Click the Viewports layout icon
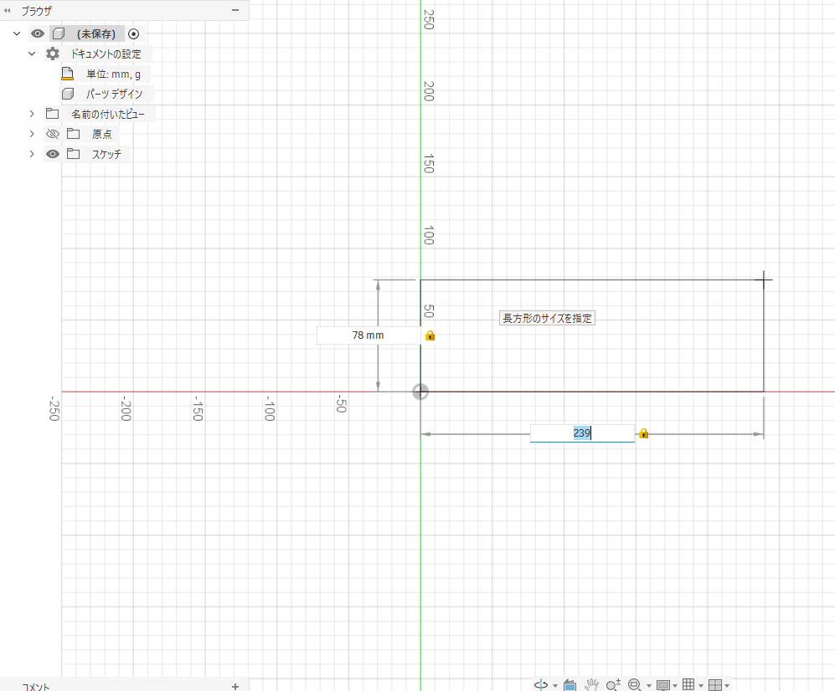The image size is (835, 691). coord(715,685)
